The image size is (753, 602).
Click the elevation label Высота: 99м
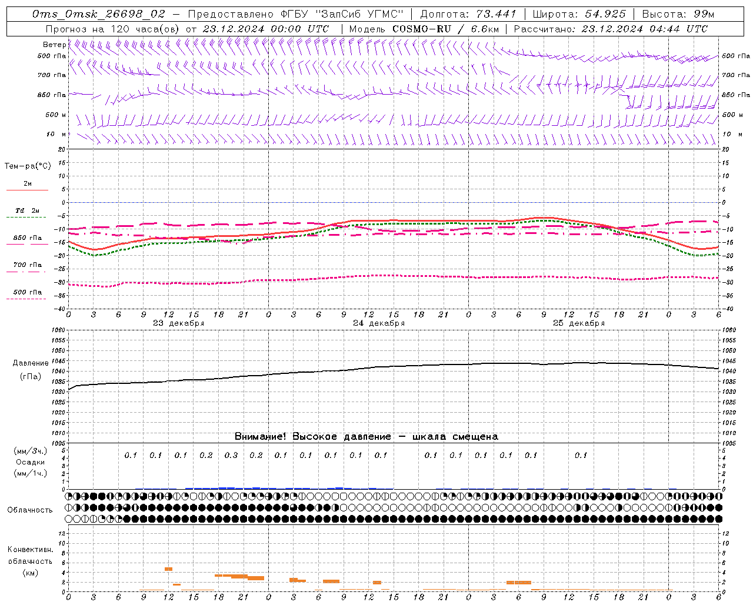click(x=678, y=14)
